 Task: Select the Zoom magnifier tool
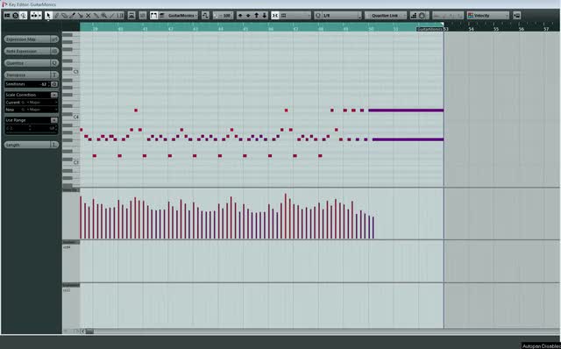(103, 16)
